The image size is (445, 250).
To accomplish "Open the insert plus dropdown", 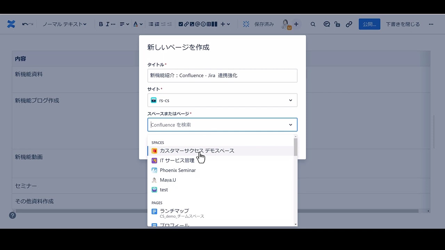I will 225,24.
